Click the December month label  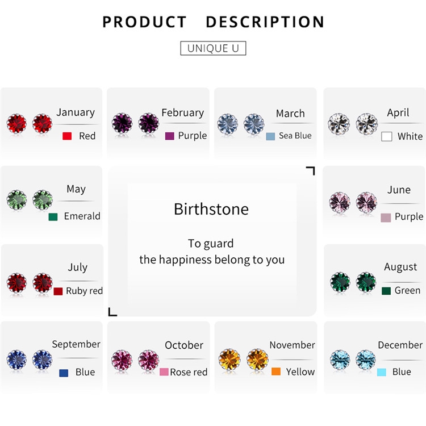click(x=400, y=345)
